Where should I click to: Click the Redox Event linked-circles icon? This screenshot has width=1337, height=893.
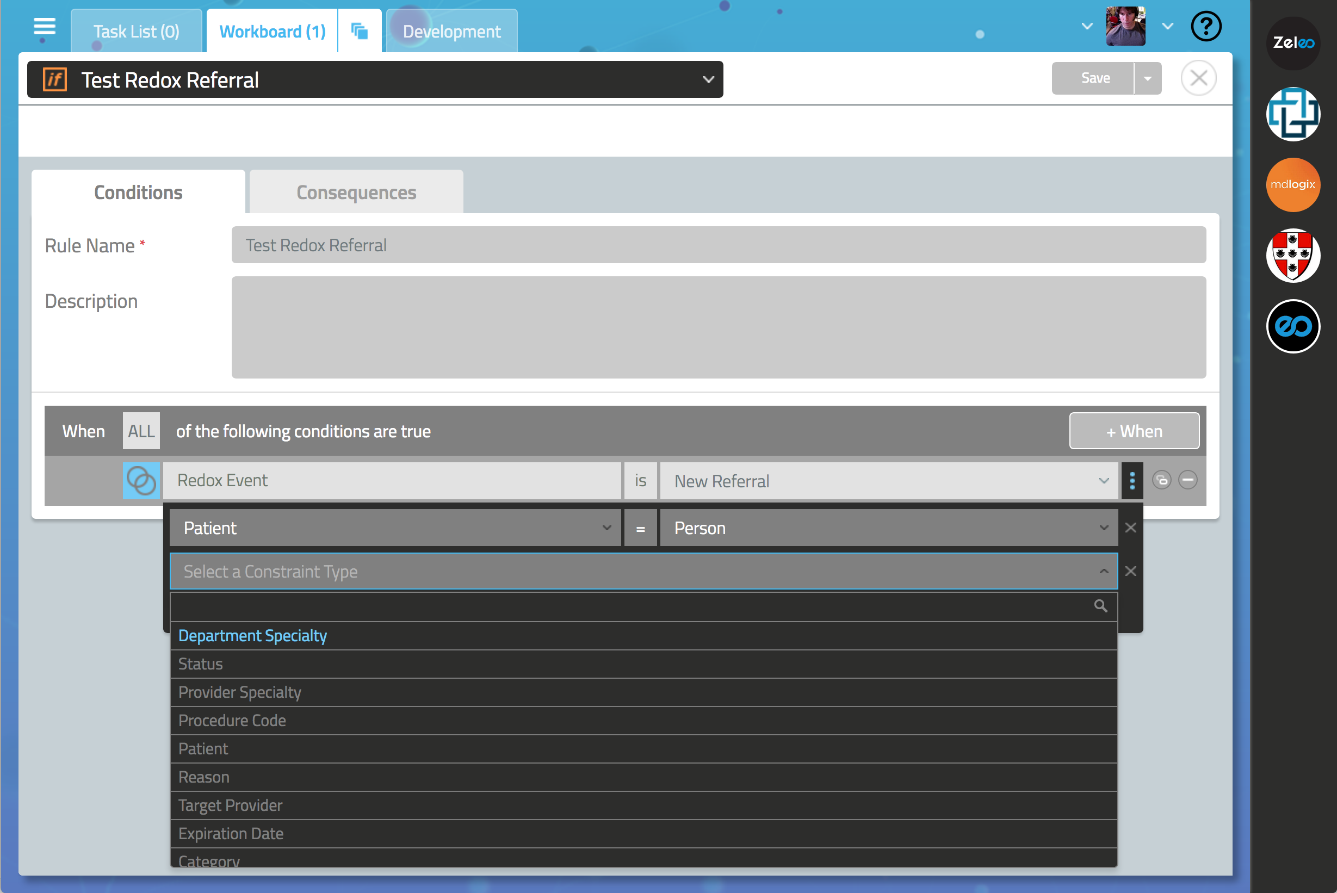click(141, 480)
